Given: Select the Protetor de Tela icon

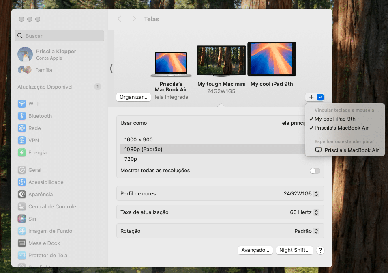Looking at the screenshot, I should tap(22, 255).
